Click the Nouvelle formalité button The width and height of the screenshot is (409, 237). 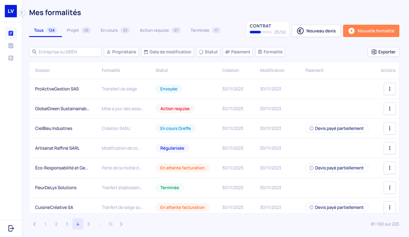click(371, 31)
